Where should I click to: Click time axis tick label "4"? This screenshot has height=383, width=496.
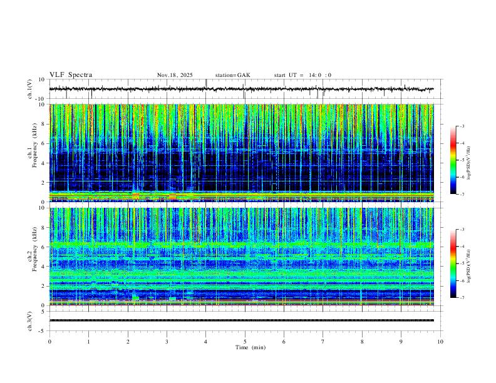pos(205,342)
